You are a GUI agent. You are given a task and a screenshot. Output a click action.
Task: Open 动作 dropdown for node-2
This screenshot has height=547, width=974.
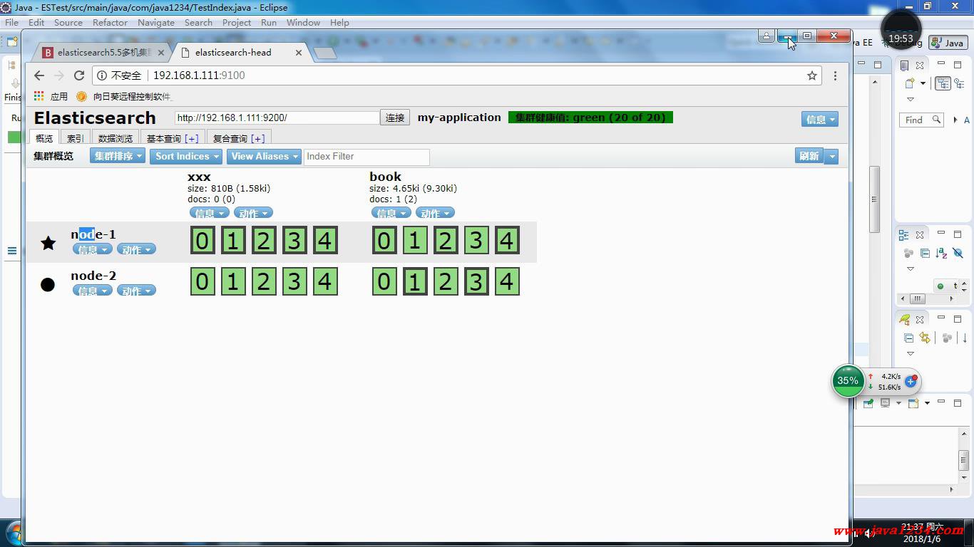tap(136, 291)
